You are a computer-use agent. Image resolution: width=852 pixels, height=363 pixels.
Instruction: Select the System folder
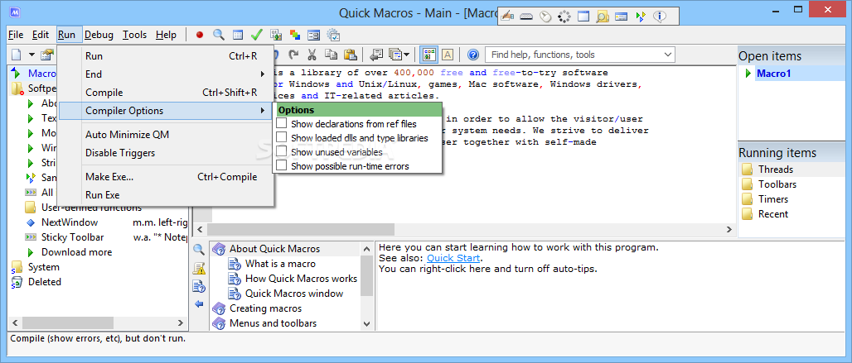pyautogui.click(x=43, y=267)
